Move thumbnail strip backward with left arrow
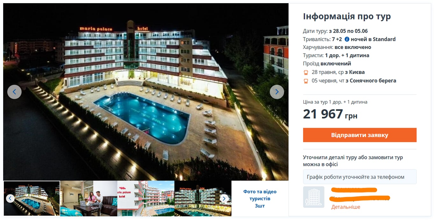 (x=10, y=198)
